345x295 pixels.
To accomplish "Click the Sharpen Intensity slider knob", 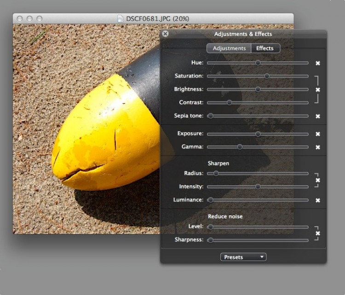I will click(x=258, y=187).
